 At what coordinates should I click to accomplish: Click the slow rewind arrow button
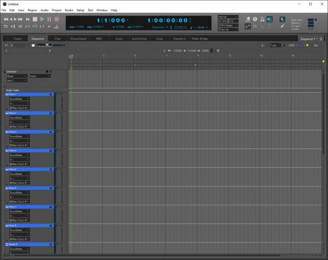(x=11, y=19)
